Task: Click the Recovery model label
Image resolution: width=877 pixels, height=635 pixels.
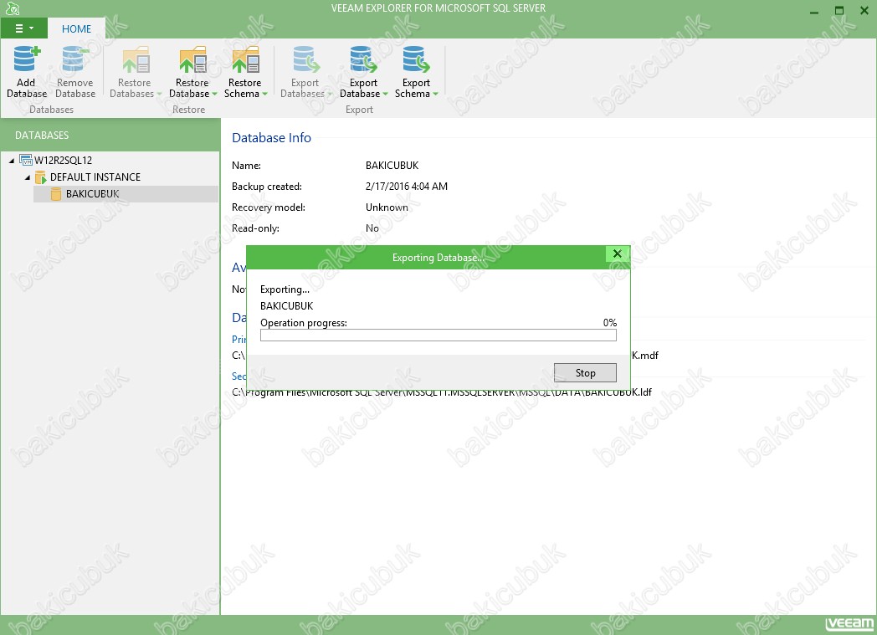Action: pos(269,207)
